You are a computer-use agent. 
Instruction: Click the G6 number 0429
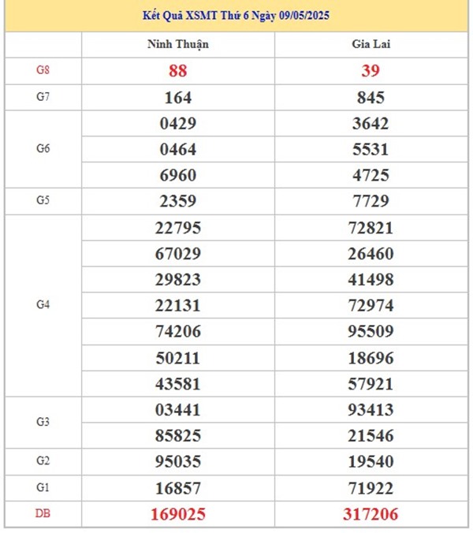pyautogui.click(x=178, y=123)
